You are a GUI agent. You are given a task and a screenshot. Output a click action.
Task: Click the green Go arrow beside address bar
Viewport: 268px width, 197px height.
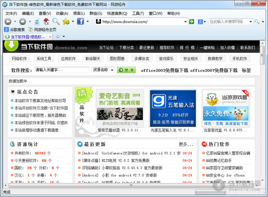192,21
